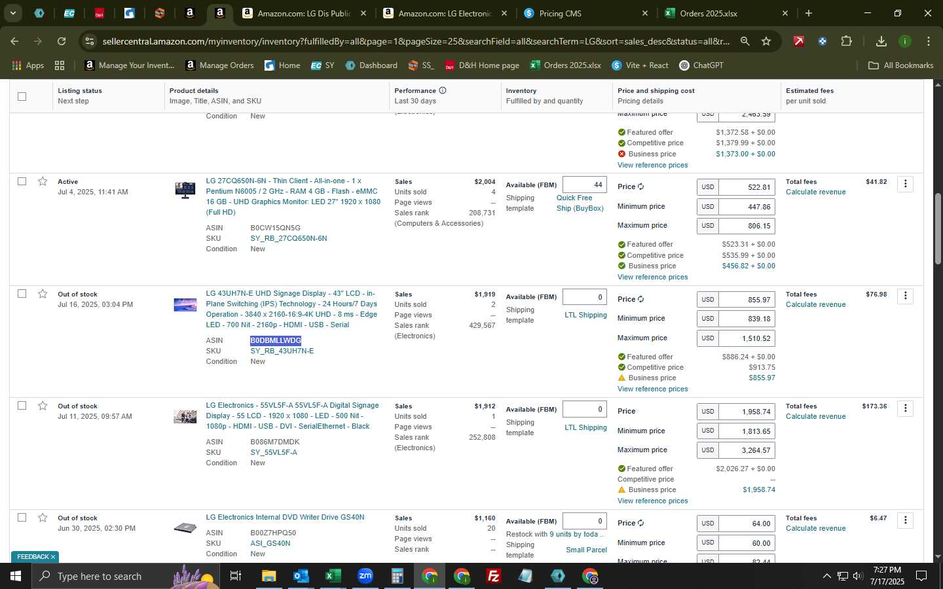Open Manage Orders bookmark

click(219, 65)
